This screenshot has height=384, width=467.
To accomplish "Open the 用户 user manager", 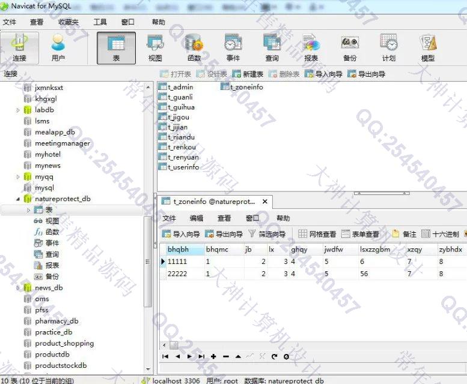I will 58,48.
